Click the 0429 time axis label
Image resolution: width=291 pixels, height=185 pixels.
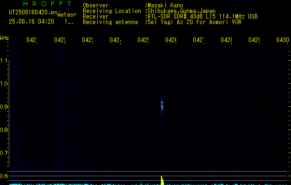(254, 40)
